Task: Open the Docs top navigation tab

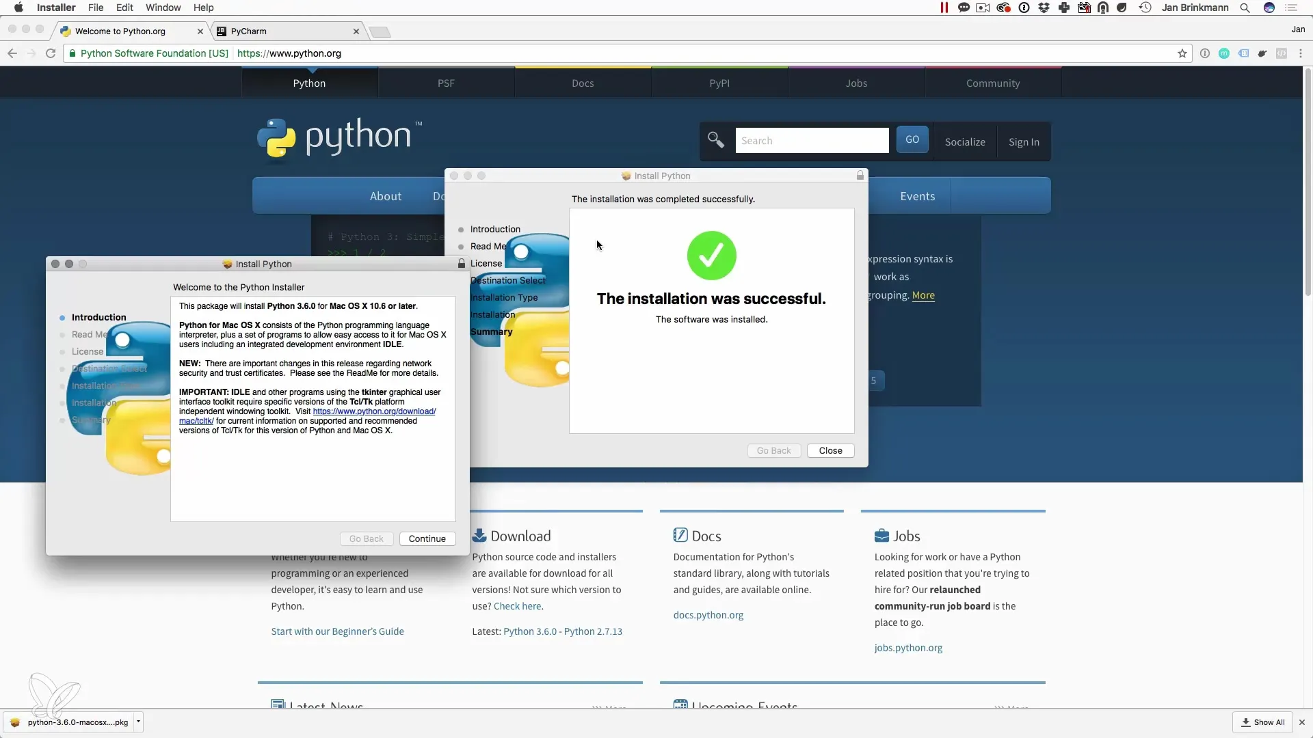Action: coord(583,83)
